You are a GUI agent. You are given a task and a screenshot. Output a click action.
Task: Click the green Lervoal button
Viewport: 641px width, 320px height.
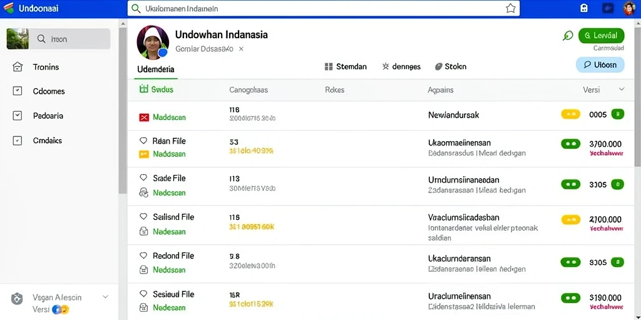602,36
